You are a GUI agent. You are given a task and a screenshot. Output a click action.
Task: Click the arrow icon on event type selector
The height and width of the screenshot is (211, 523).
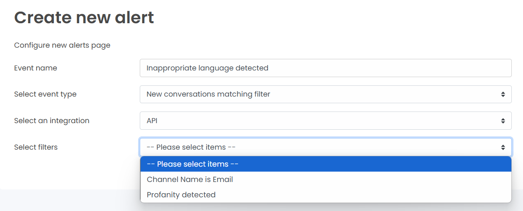(503, 95)
